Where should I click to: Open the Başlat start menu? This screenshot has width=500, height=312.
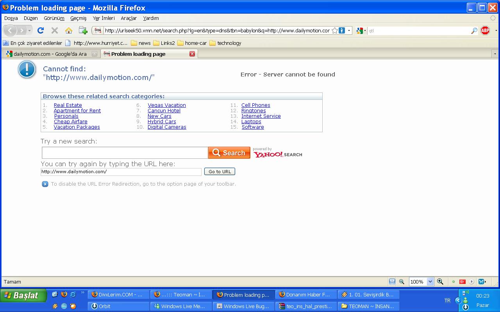tap(23, 295)
